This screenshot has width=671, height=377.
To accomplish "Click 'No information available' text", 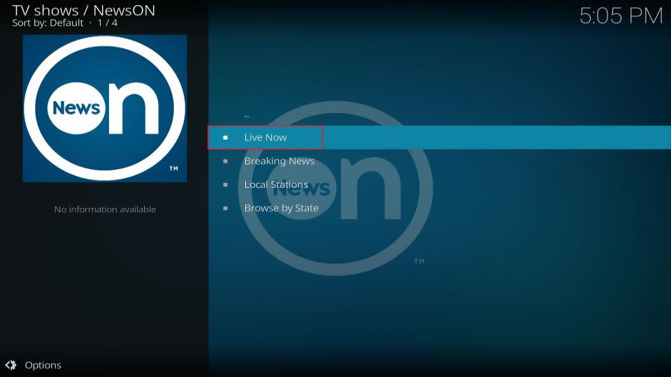I will (105, 209).
